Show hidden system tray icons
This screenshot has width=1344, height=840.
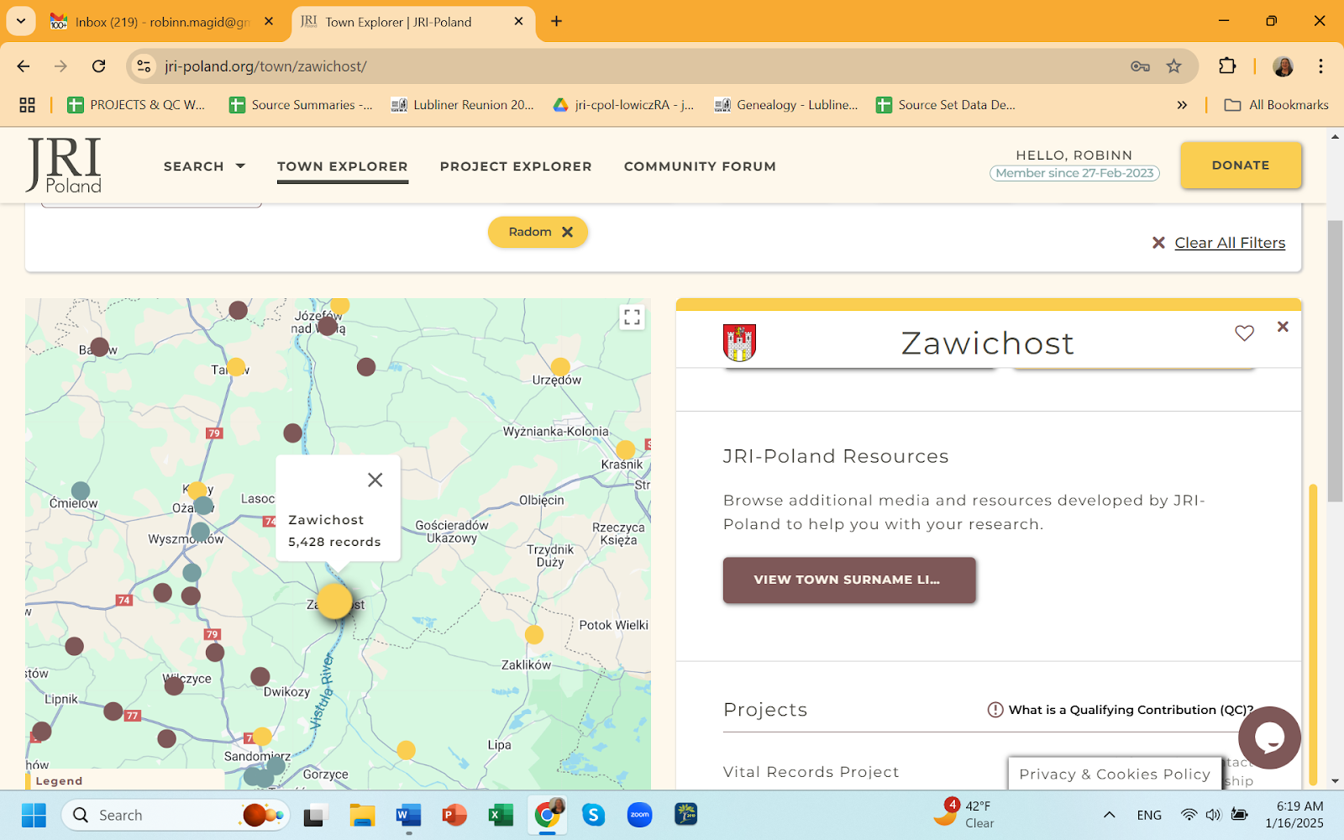tap(1109, 815)
